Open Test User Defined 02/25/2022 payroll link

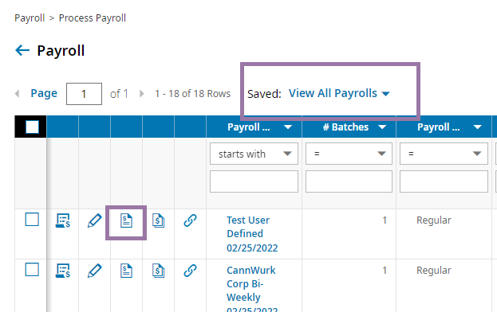(252, 234)
